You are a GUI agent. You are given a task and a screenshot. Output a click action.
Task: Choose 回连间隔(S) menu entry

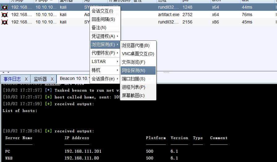103,19
